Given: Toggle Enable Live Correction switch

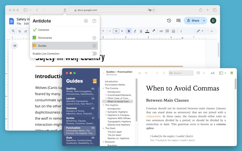Looking at the screenshot, I should click(93, 54).
